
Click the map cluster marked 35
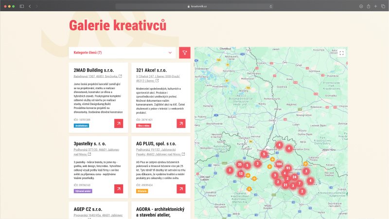pyautogui.click(x=239, y=164)
